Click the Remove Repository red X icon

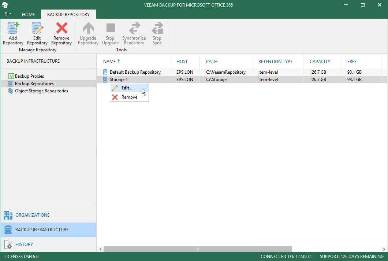coord(61,28)
